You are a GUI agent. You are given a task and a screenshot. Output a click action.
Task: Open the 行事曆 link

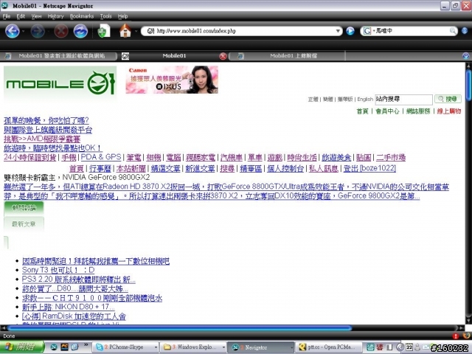pos(100,168)
